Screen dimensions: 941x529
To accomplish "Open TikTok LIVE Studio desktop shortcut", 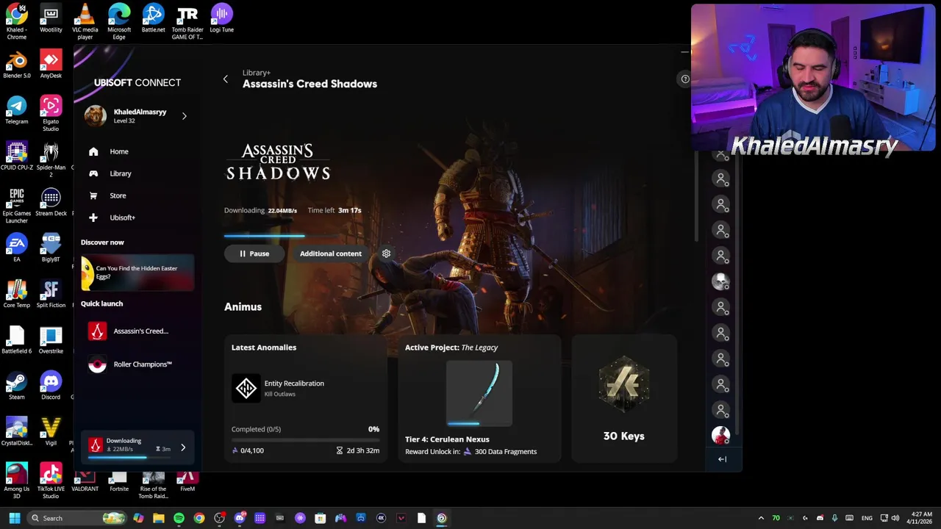I will [51, 481].
